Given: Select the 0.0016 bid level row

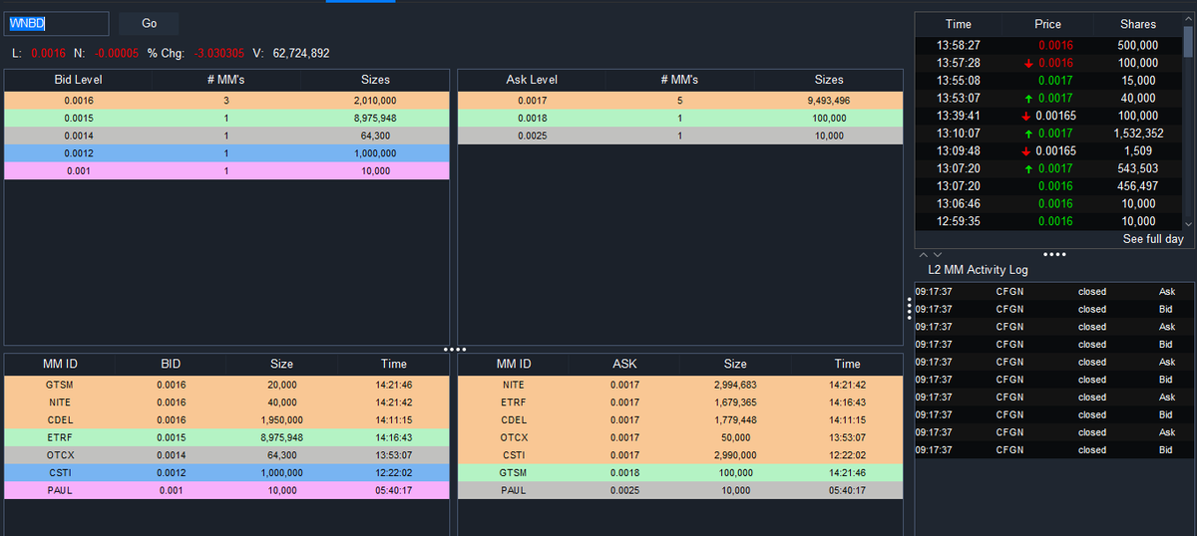Looking at the screenshot, I should tap(227, 101).
